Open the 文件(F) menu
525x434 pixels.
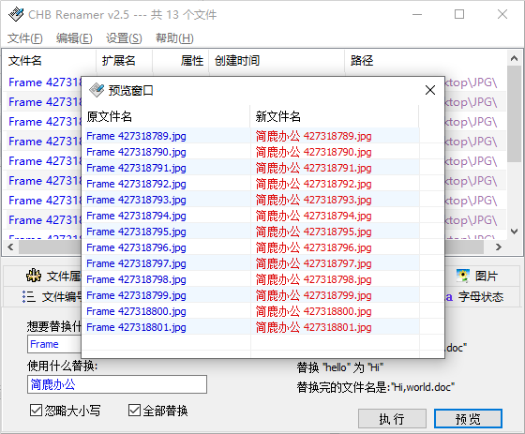point(25,38)
